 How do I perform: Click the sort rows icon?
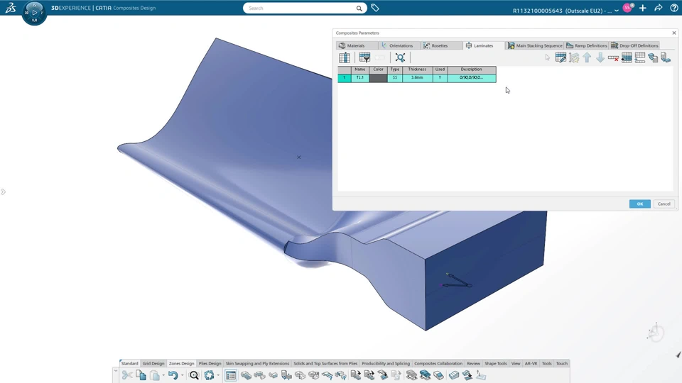click(x=574, y=57)
